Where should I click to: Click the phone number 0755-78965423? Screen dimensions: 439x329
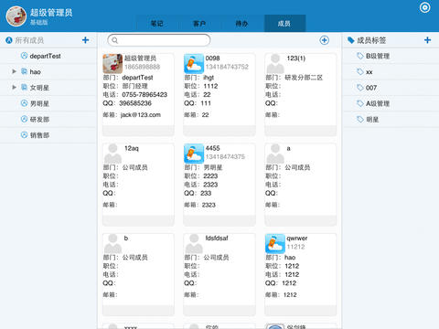pyautogui.click(x=145, y=94)
